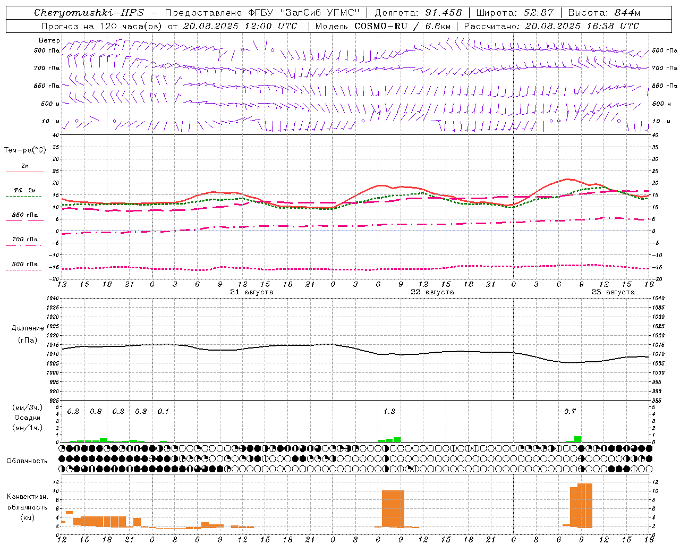Click the 0.7 precipitation amount
680x544 pixels.
click(x=570, y=412)
